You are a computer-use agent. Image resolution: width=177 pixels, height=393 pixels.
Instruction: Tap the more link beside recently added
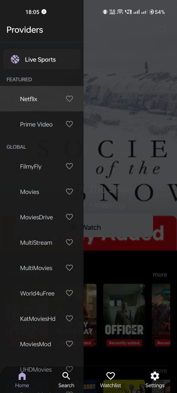pos(160,275)
